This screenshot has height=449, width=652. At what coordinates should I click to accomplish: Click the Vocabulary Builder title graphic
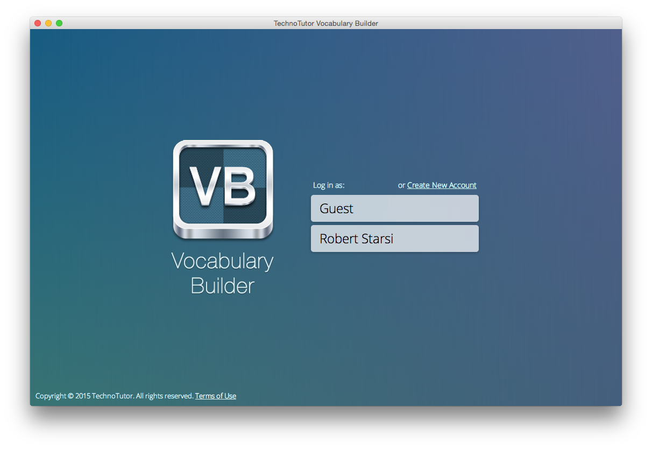coord(223,273)
